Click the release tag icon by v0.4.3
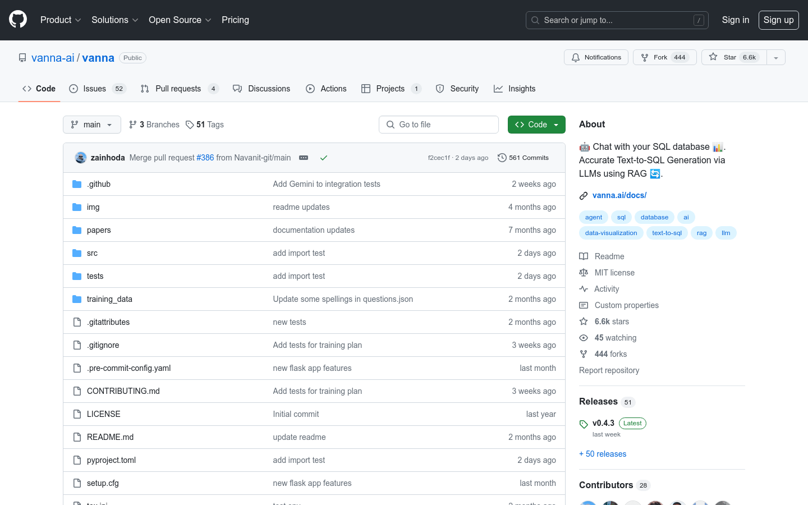Viewport: 808px width, 505px height. 584,424
